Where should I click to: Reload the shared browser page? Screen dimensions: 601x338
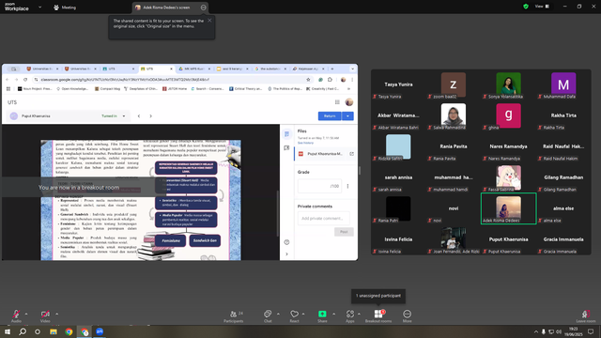[25, 79]
